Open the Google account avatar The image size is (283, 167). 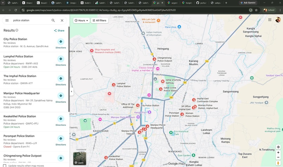click(278, 20)
